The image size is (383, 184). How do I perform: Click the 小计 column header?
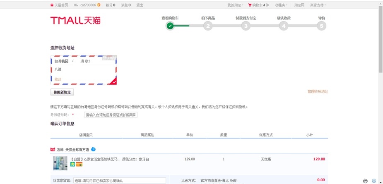coord(309,135)
